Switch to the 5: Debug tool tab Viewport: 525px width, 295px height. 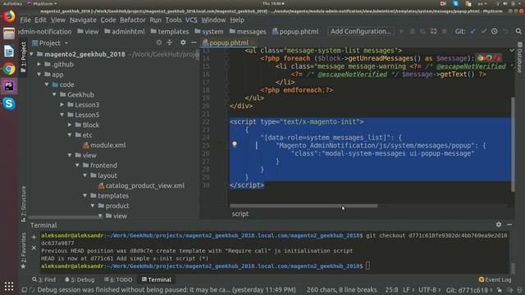coord(80,279)
